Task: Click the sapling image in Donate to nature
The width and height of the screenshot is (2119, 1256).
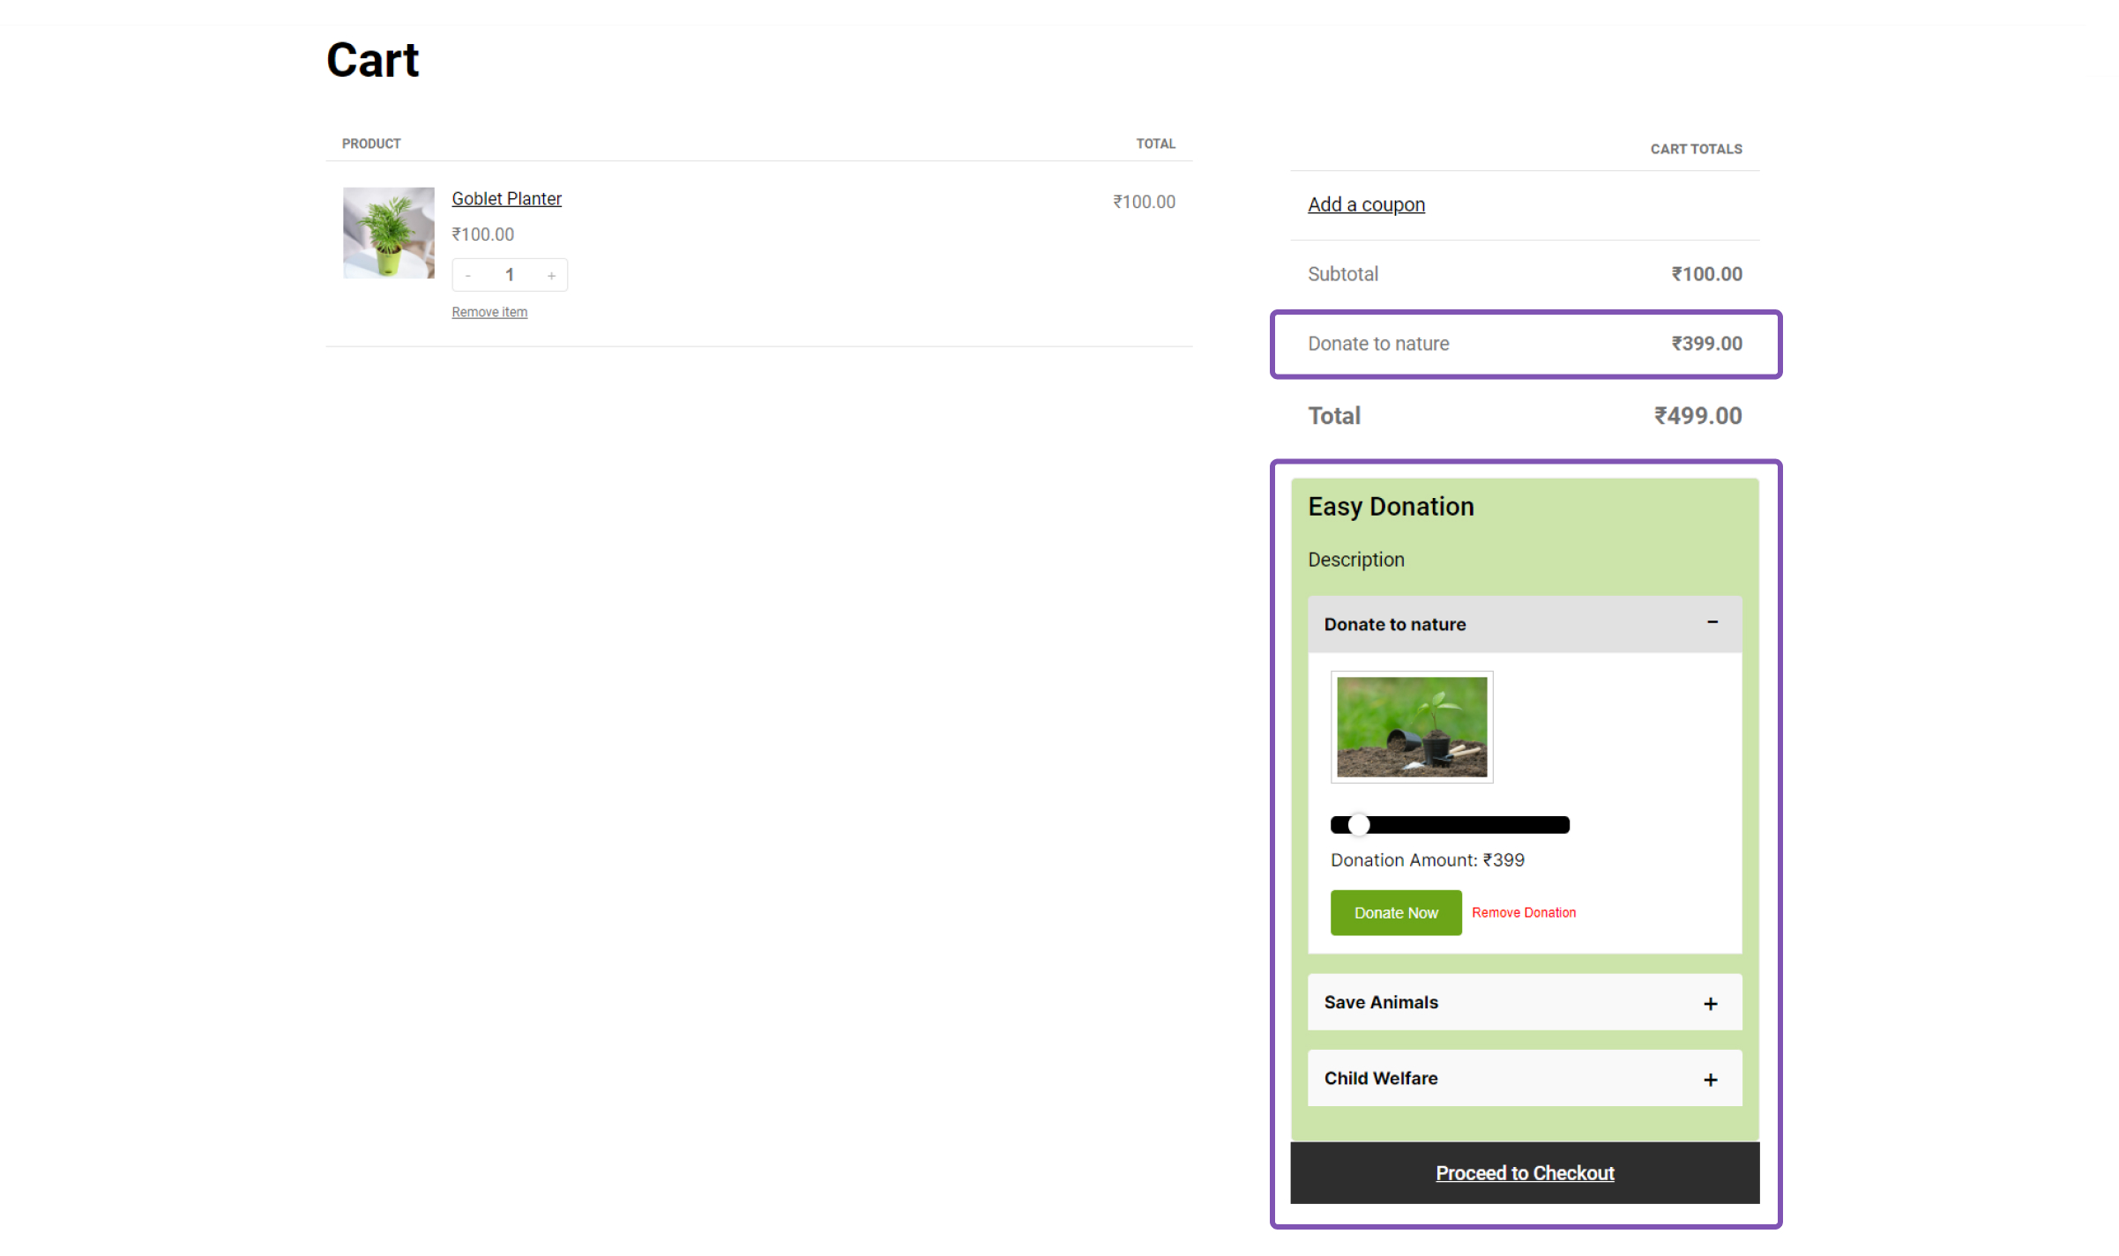Action: (x=1411, y=726)
